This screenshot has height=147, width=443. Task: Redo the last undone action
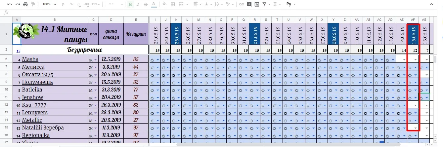coord(17,4)
